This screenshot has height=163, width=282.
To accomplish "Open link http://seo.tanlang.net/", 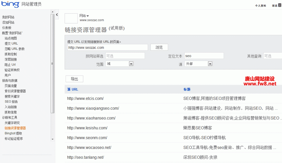I will pos(86,157).
